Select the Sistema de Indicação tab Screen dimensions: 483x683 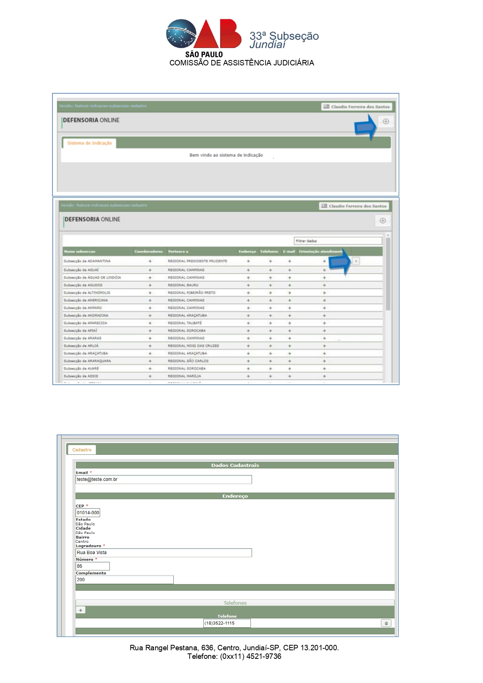click(90, 143)
